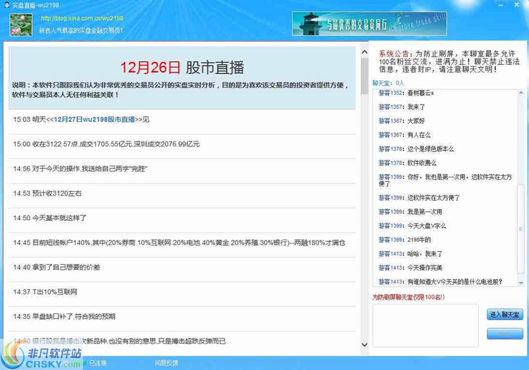Click the flower avatar image top-left

point(20,23)
